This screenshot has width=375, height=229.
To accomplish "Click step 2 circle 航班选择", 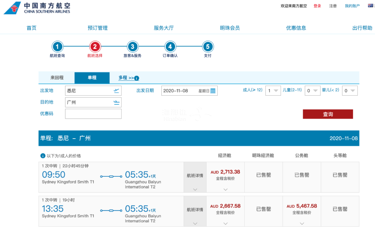I will 95,46.
